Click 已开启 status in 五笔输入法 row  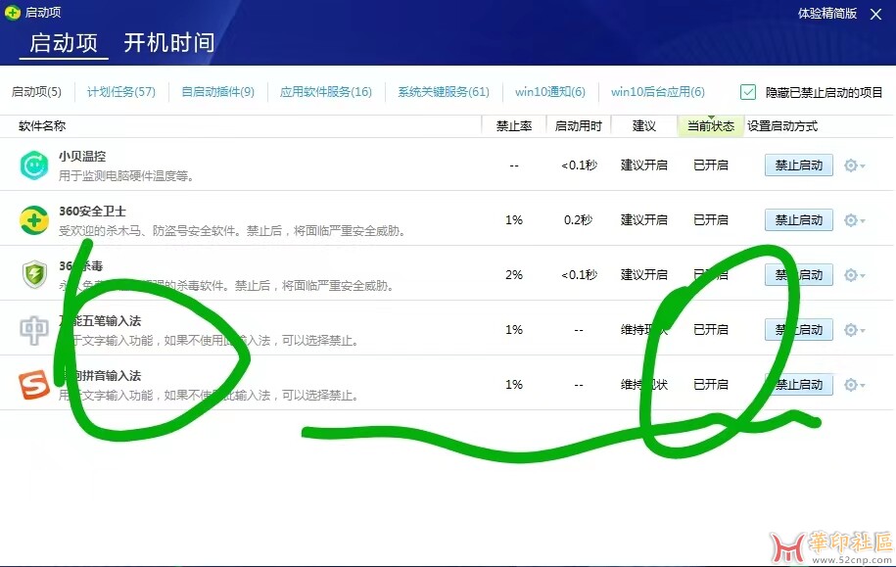(x=711, y=330)
